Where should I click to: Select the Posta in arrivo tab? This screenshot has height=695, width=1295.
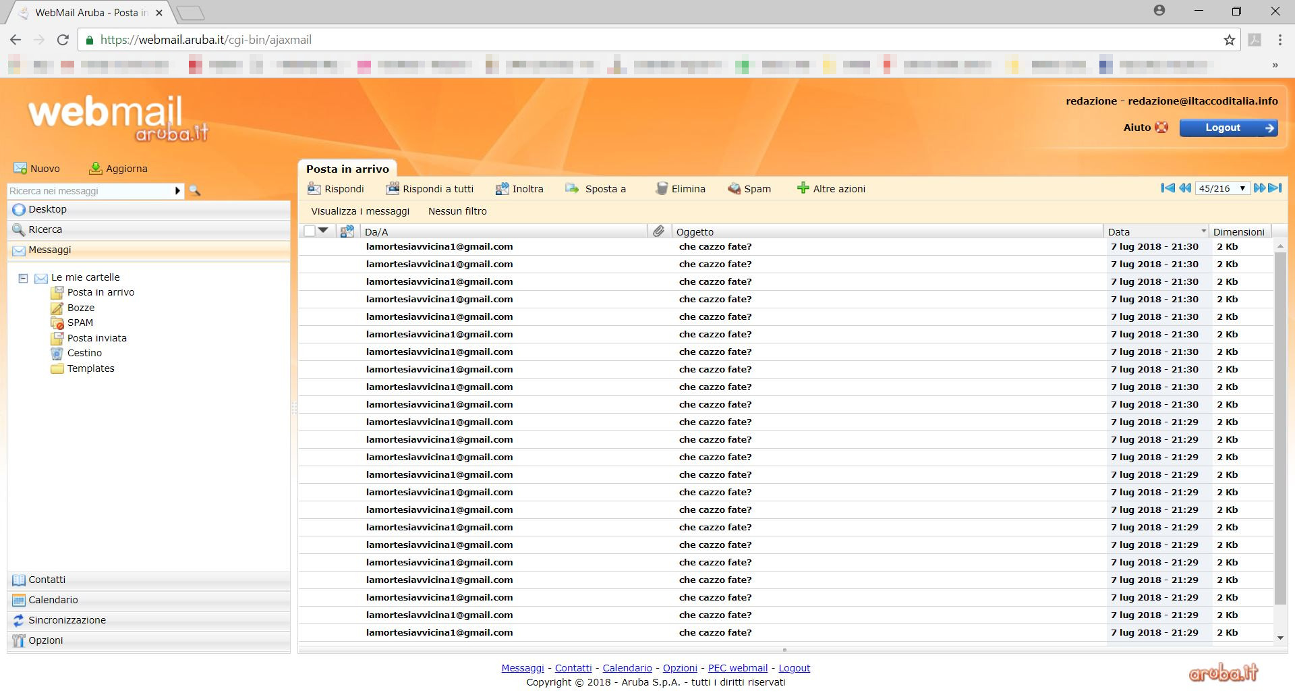347,169
